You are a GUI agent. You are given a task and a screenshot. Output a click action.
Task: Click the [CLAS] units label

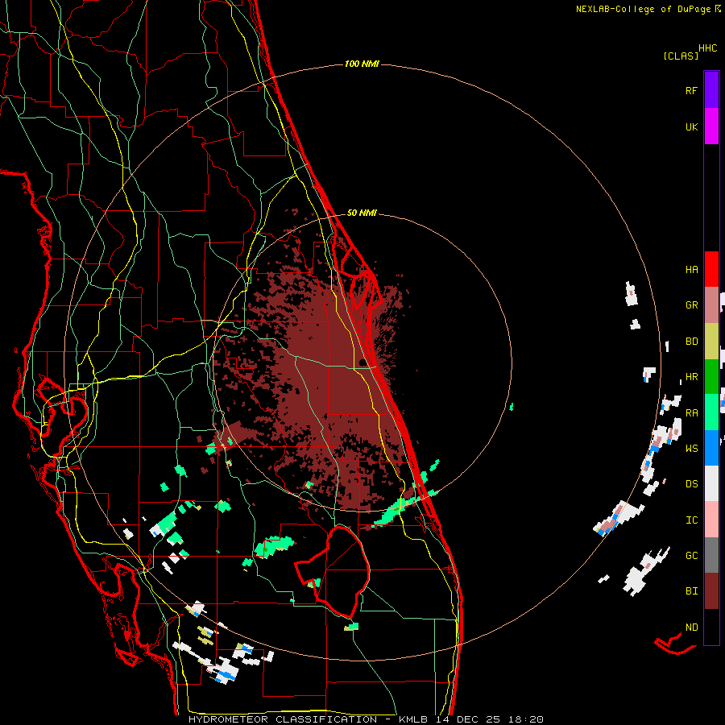pyautogui.click(x=681, y=56)
